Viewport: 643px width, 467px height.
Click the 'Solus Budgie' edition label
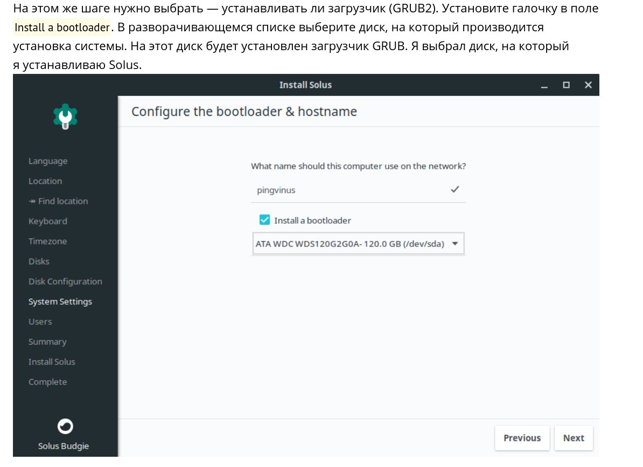64,446
